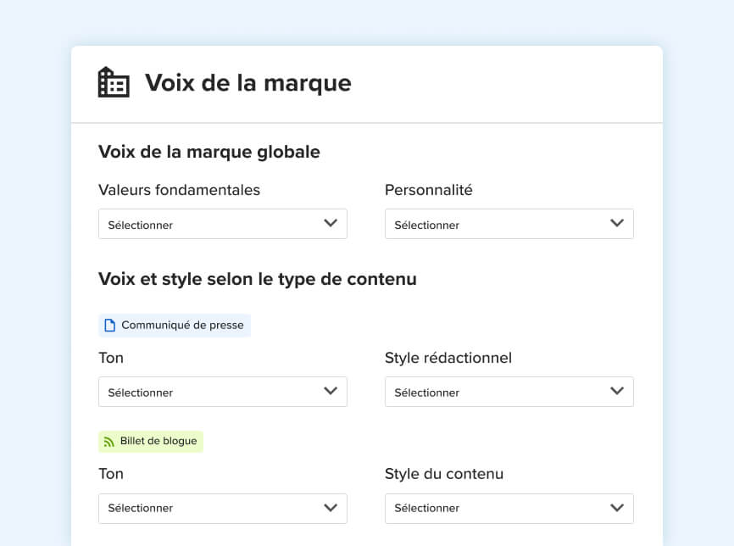The height and width of the screenshot is (546, 734).
Task: Select the Communiqué de presse tag
Action: [175, 326]
